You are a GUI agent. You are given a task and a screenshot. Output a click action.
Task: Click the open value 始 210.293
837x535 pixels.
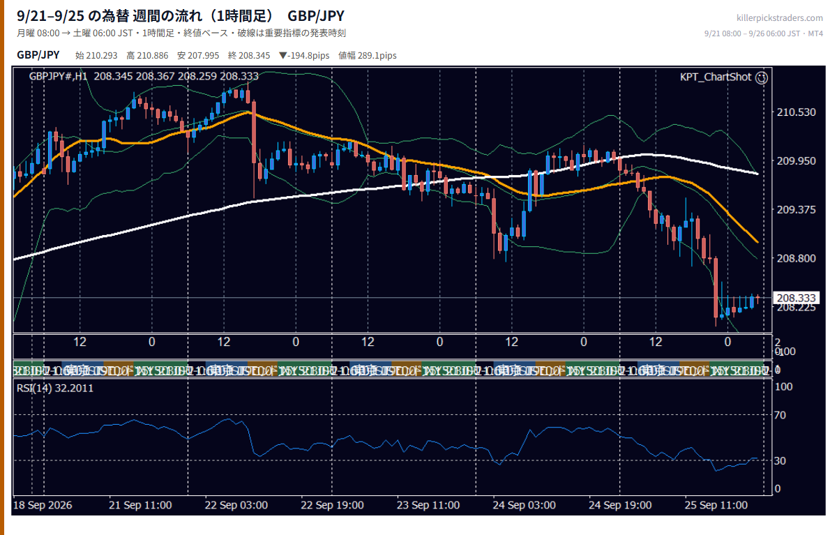tap(97, 55)
